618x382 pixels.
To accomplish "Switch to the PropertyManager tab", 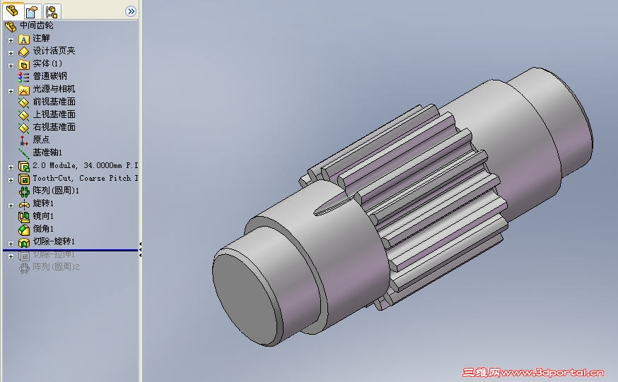I will 32,11.
